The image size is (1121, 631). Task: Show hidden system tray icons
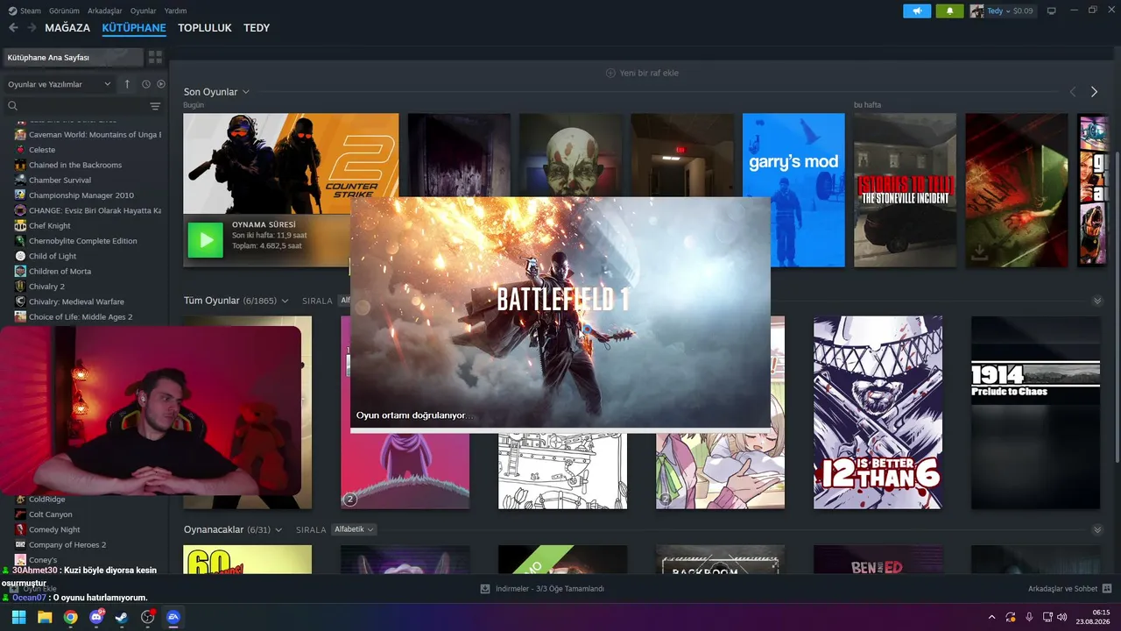pyautogui.click(x=991, y=617)
